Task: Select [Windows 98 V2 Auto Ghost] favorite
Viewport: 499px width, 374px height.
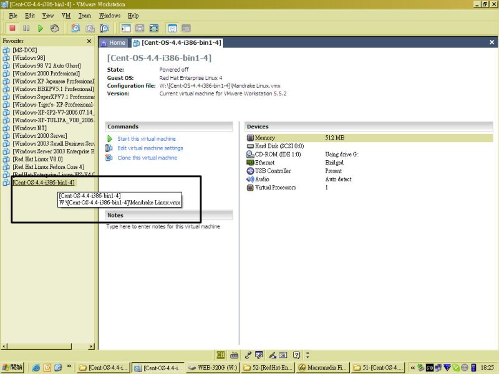Action: [46, 65]
